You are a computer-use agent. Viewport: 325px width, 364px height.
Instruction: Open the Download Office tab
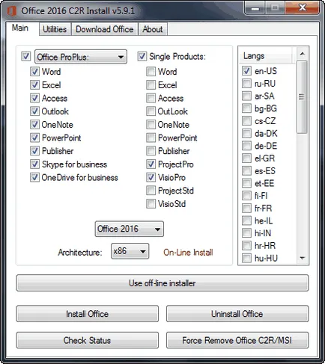(x=105, y=29)
